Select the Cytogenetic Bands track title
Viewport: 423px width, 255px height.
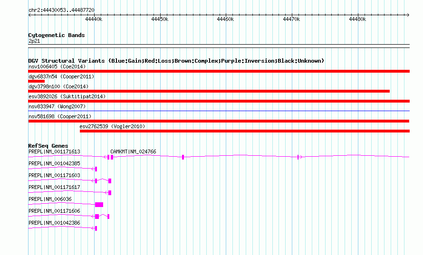[57, 35]
